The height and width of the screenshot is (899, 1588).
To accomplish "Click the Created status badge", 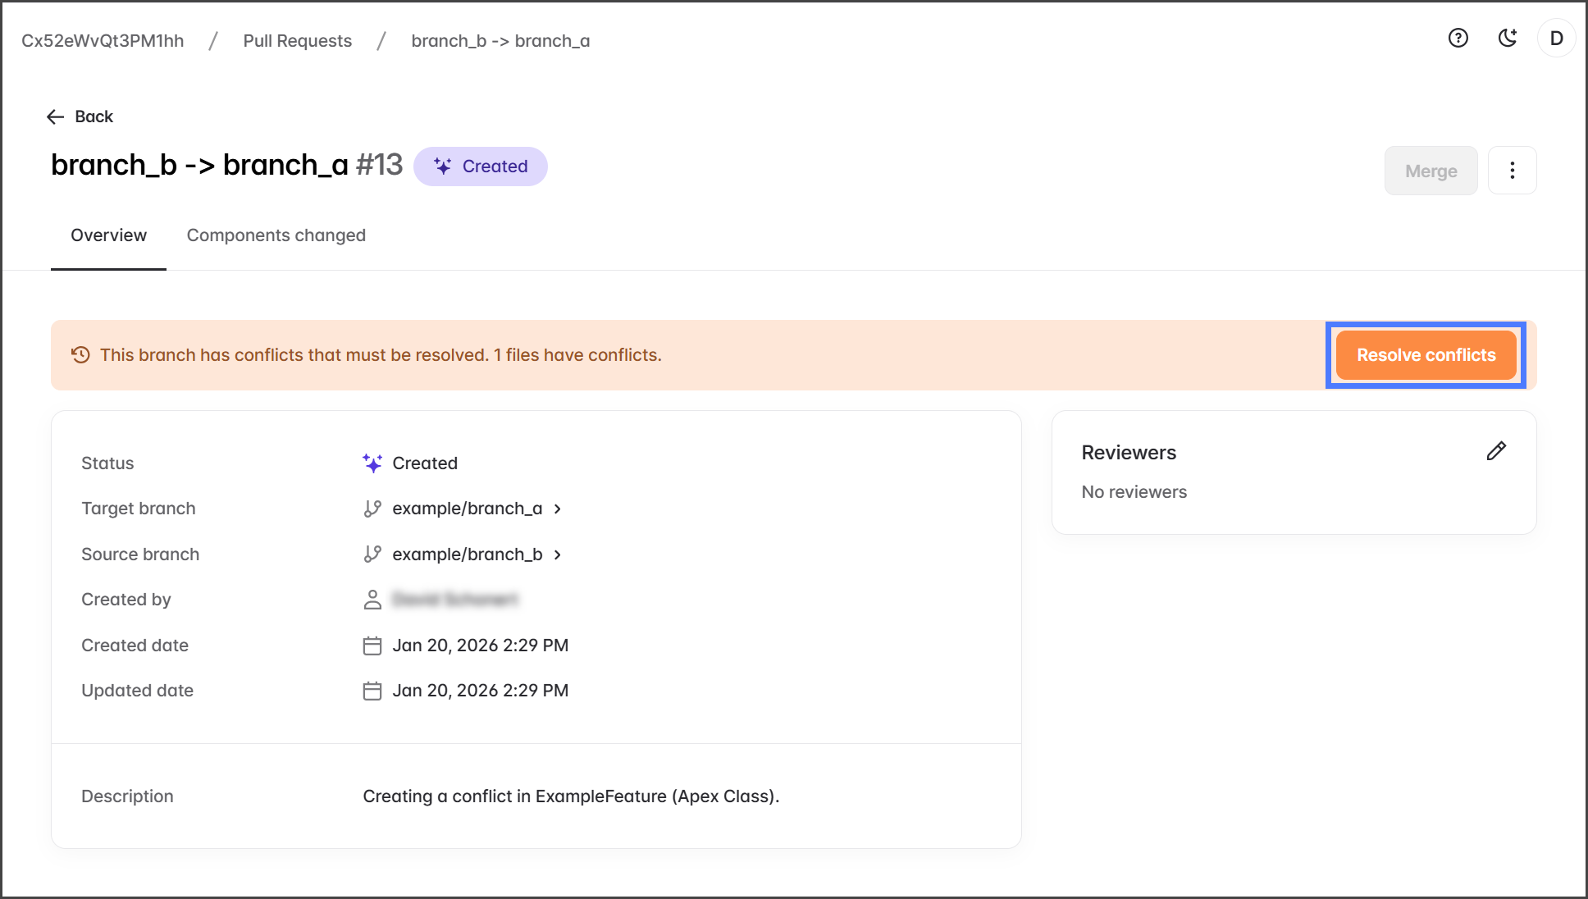I will [481, 167].
